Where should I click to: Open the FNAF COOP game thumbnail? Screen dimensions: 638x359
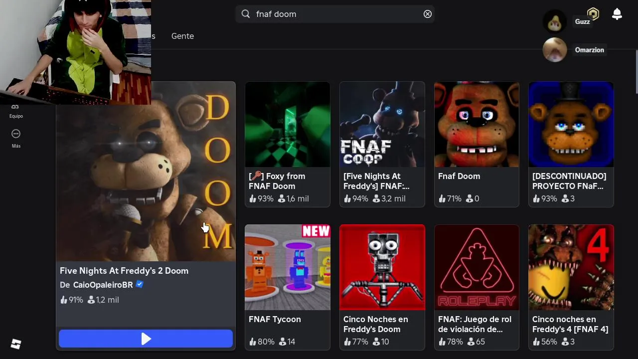pyautogui.click(x=382, y=124)
